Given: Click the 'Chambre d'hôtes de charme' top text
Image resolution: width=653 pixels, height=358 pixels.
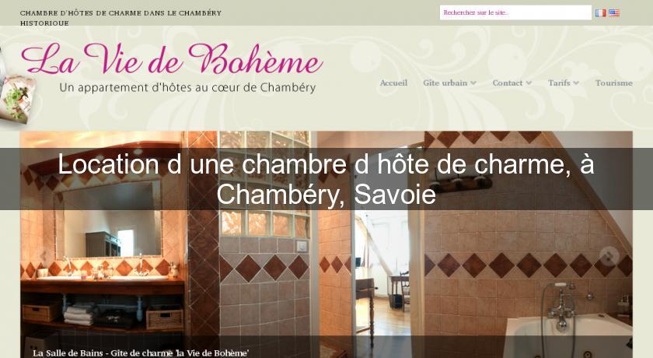Looking at the screenshot, I should (x=120, y=18).
